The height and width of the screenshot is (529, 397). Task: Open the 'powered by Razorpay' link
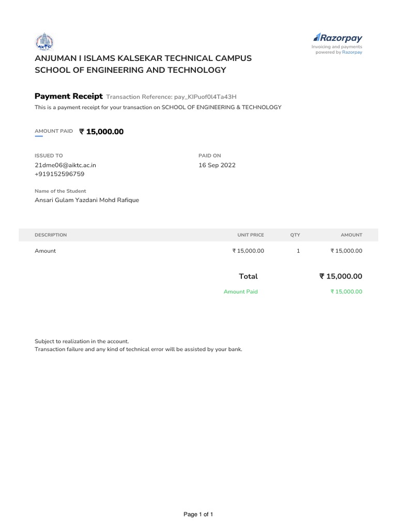pyautogui.click(x=352, y=52)
